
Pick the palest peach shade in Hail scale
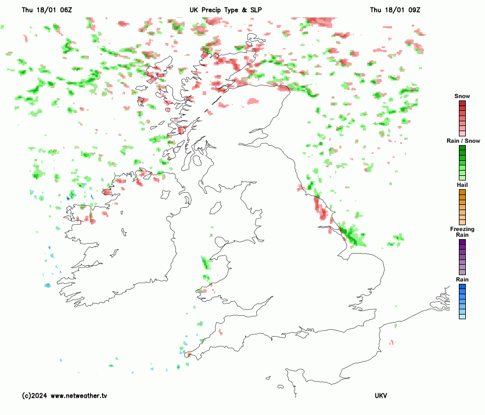[462, 222]
